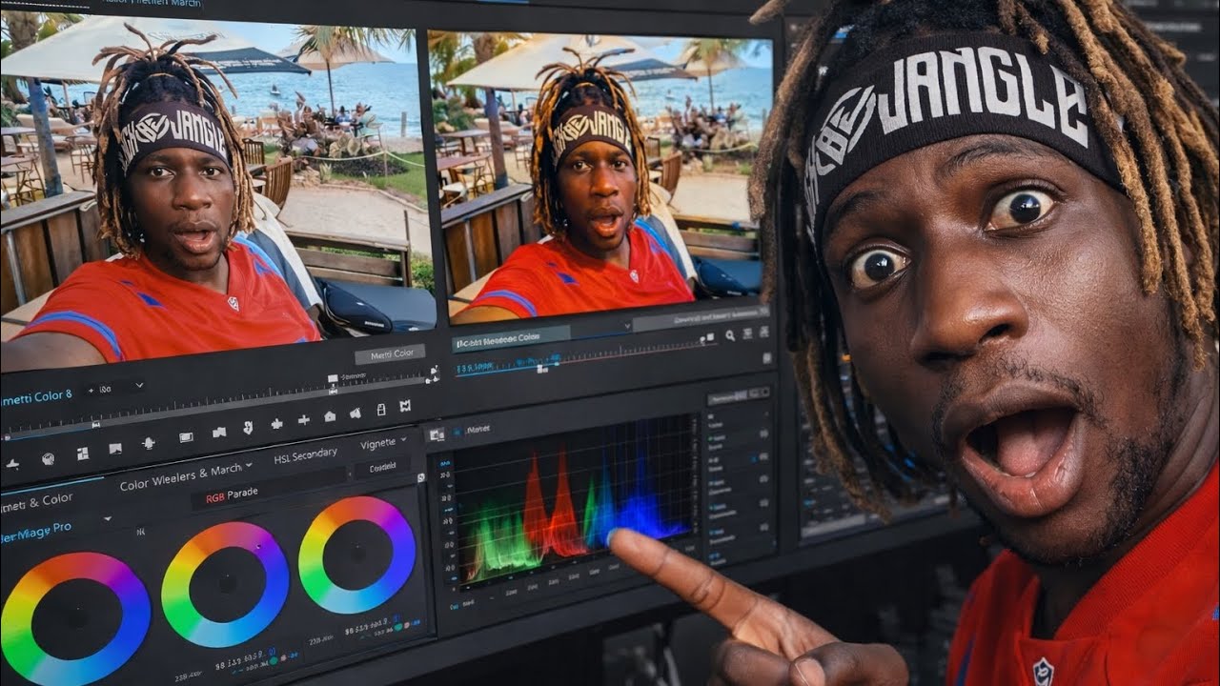1220x686 pixels.
Task: Click the film frame icon at toolbar end
Action: (x=405, y=405)
